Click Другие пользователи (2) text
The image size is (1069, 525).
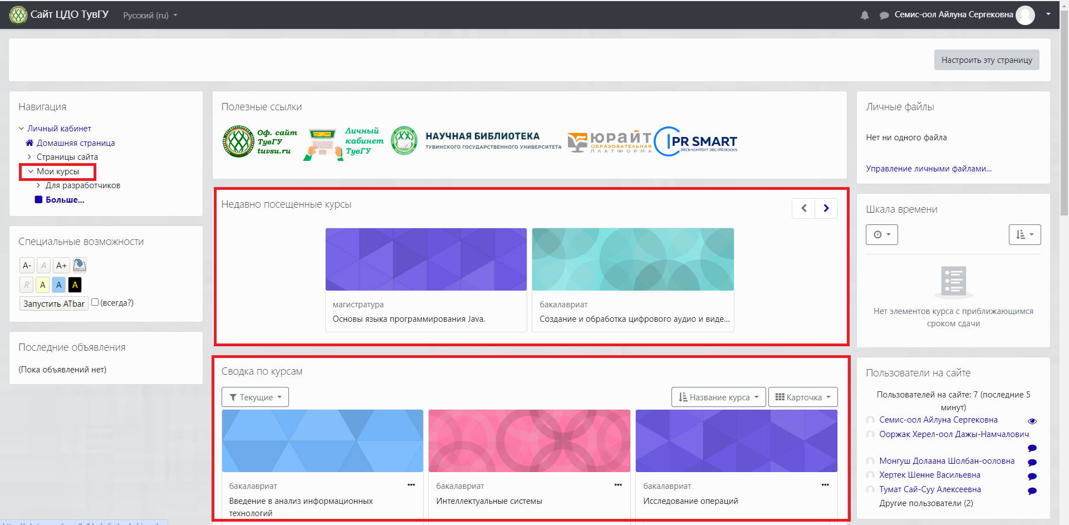(926, 503)
